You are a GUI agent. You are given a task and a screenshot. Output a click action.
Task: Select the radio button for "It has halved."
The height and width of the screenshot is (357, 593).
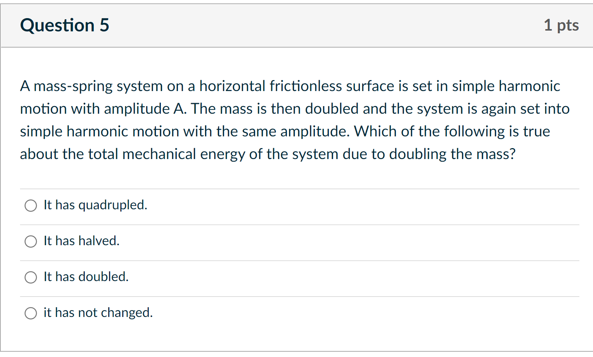pyautogui.click(x=31, y=241)
